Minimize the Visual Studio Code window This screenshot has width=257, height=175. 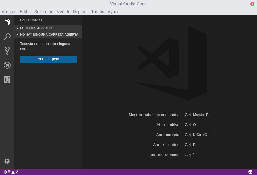click(x=243, y=4)
